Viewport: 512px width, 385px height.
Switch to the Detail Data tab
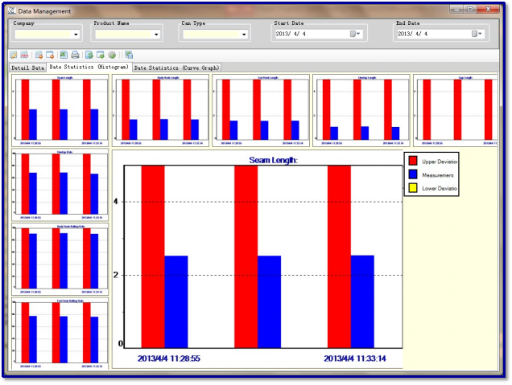27,68
